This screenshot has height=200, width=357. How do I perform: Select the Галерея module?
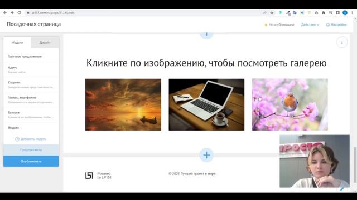[31, 114]
